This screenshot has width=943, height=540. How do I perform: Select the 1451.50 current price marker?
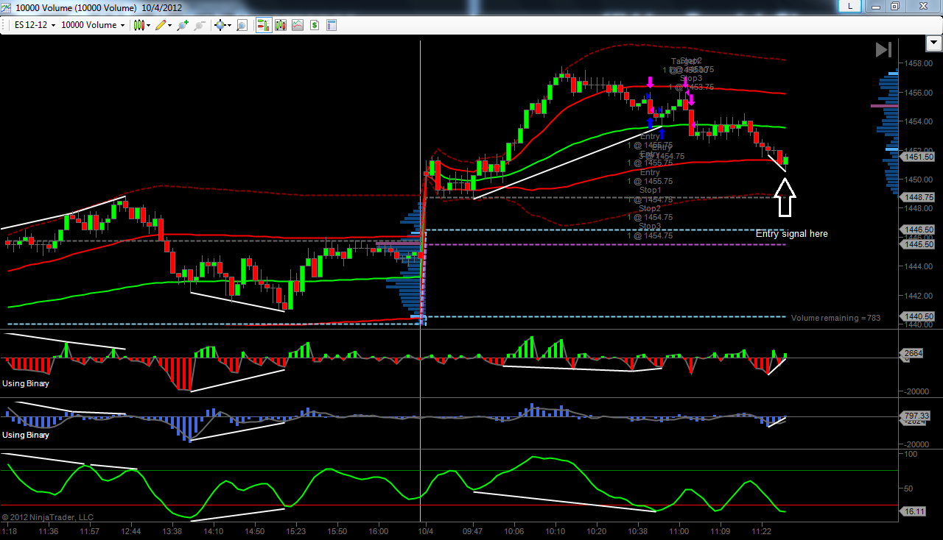[919, 157]
